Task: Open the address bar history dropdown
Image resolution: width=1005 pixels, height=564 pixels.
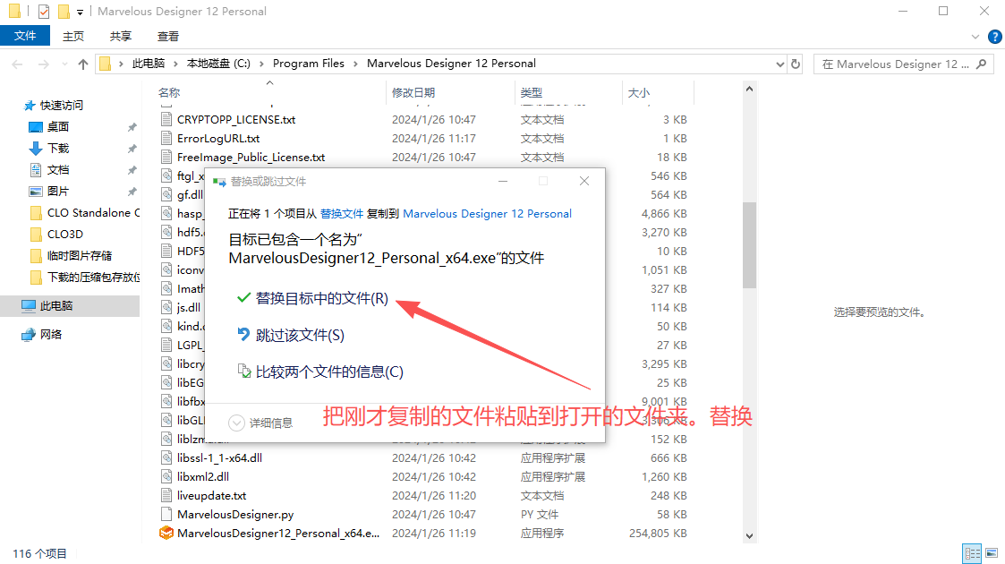Action: 779,64
